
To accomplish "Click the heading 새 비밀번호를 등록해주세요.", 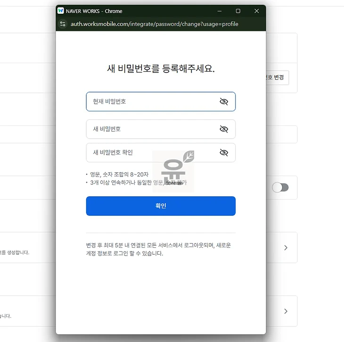I will pyautogui.click(x=161, y=68).
